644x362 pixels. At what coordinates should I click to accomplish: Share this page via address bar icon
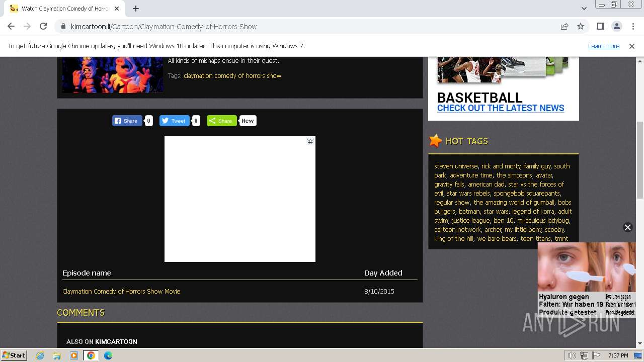point(565,27)
